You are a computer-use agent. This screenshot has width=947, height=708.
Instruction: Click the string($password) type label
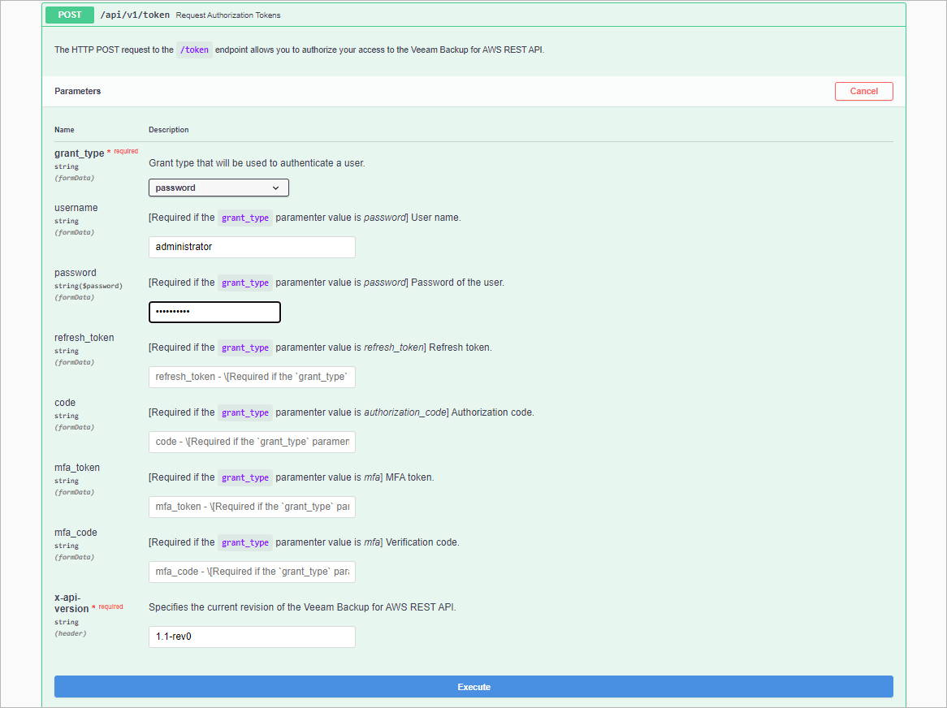pyautogui.click(x=89, y=286)
